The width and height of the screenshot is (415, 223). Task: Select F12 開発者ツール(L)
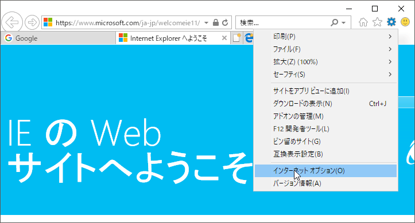(x=325, y=129)
